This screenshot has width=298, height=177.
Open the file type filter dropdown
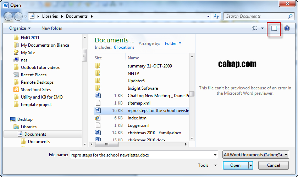tap(255, 155)
